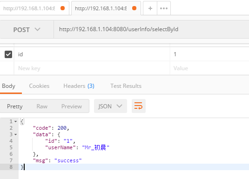
Task: Click line number 8 in the gutter
Action: [x=11, y=167]
